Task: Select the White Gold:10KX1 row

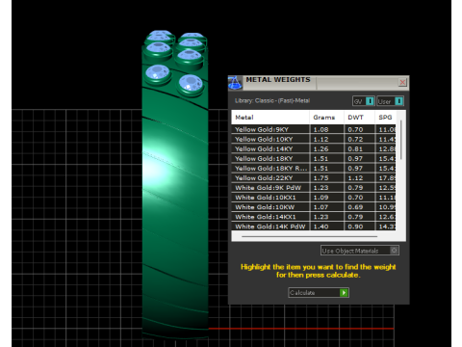Action: pyautogui.click(x=314, y=198)
